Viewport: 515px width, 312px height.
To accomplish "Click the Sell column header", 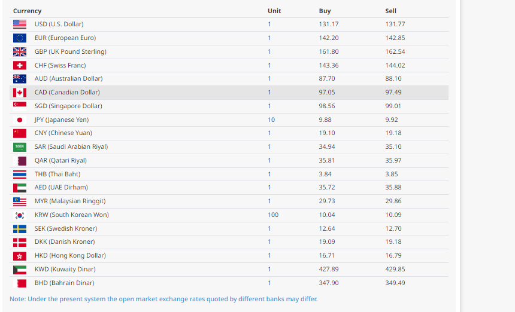I will click(x=390, y=11).
